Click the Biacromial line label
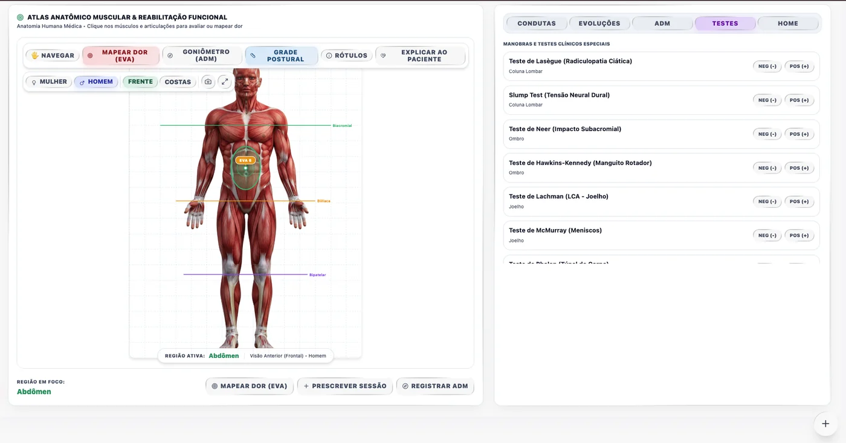 [x=342, y=126]
